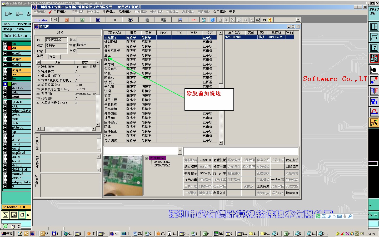This screenshot has width=379, height=237.
Task: Open the database cylinder icon
Action: pos(147,20)
